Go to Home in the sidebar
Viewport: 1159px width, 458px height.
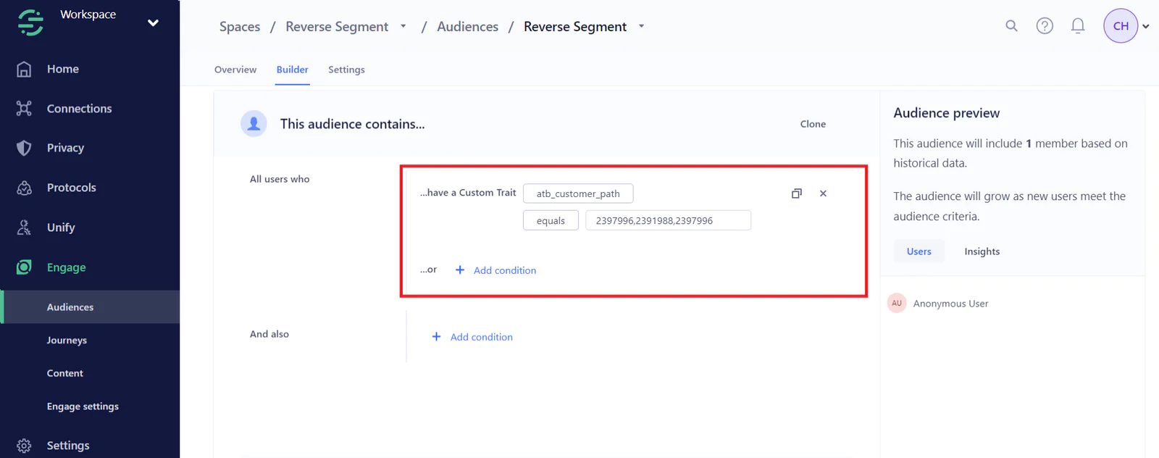tap(63, 69)
